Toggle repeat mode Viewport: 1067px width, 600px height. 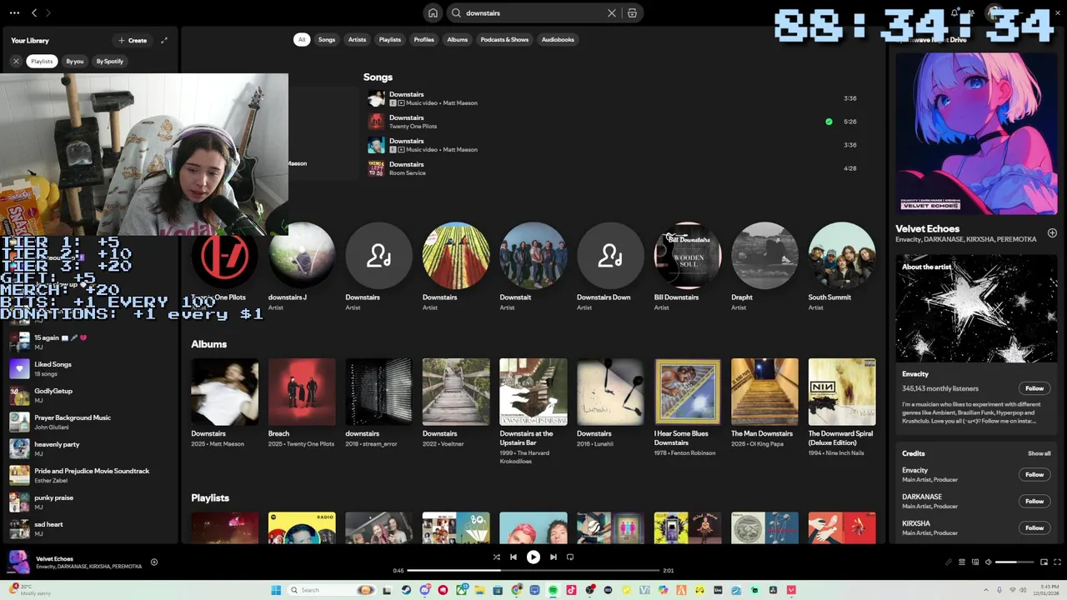[x=570, y=557]
